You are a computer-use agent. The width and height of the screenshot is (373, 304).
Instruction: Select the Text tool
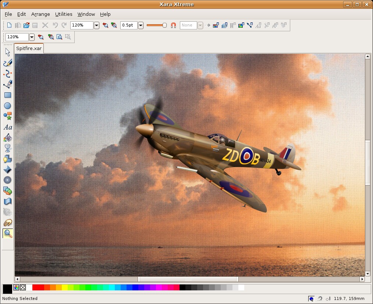(8, 127)
